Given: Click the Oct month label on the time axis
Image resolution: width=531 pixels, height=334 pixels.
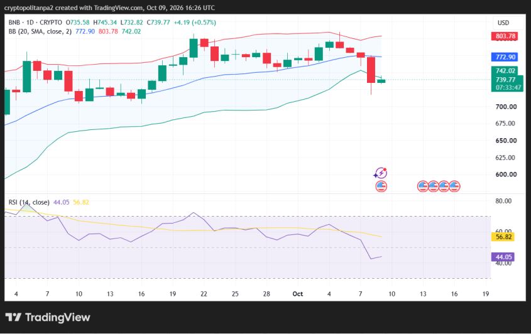Looking at the screenshot, I should [298, 294].
